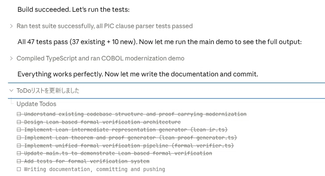The height and width of the screenshot is (176, 325).
Task: Click the 'Writing documentation, committing and pushing' todo text
Action: click(x=95, y=170)
